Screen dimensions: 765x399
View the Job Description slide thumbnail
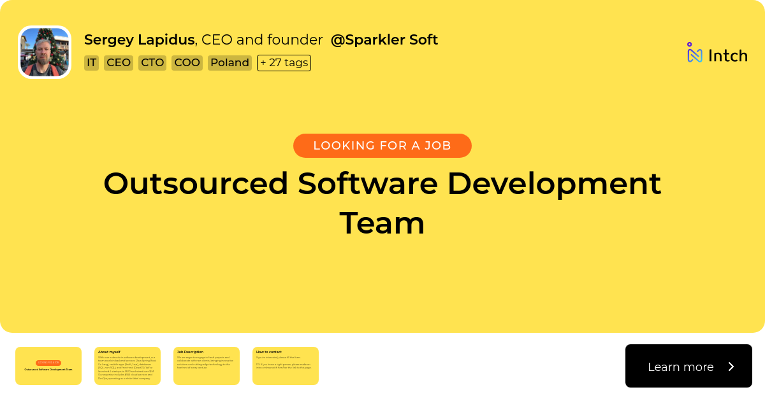pyautogui.click(x=207, y=366)
